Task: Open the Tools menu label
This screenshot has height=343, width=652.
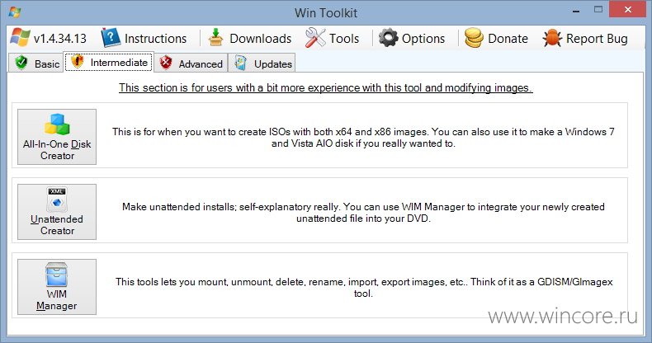Action: (x=344, y=39)
